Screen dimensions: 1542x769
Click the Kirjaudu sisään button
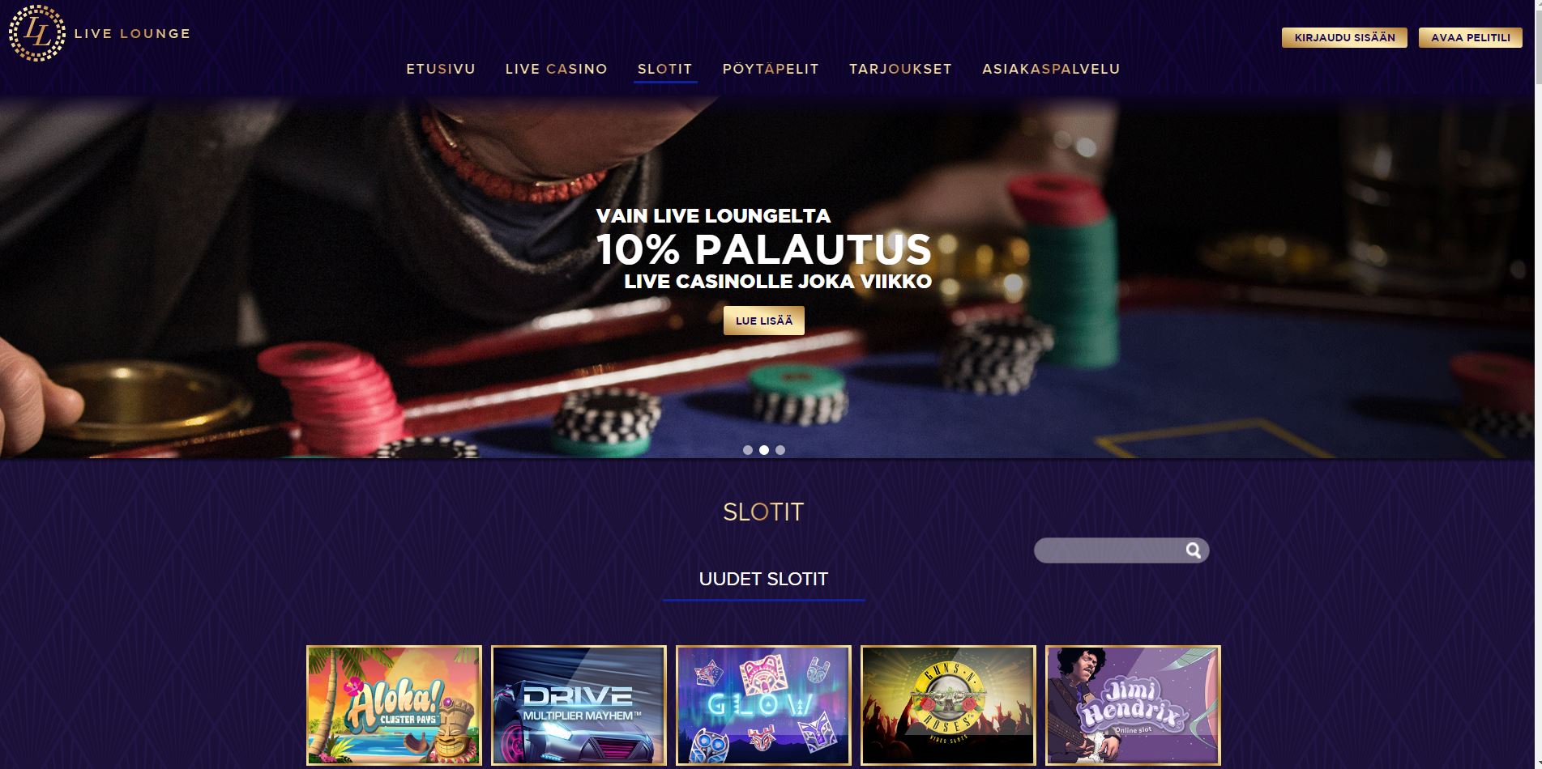1344,37
